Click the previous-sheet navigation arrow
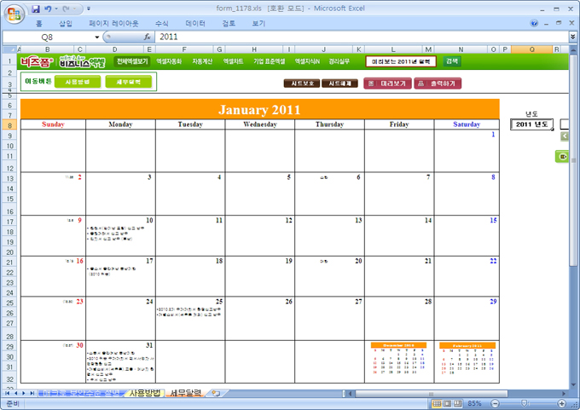 click(16, 393)
